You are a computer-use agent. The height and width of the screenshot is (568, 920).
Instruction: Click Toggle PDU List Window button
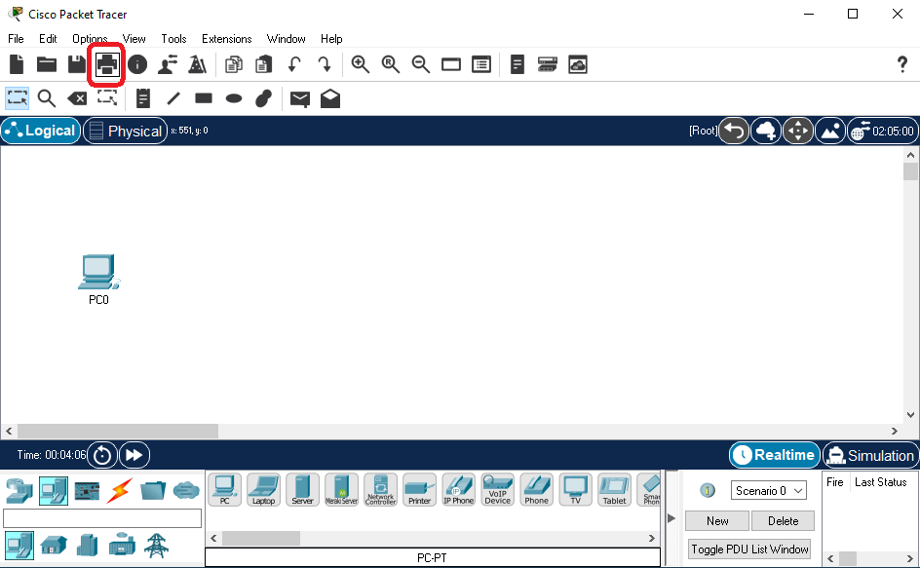coord(749,549)
